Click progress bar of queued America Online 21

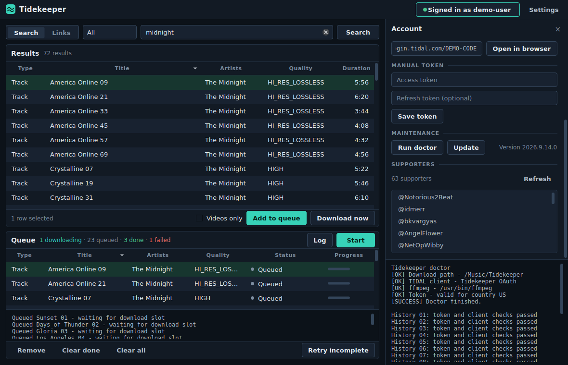coord(339,284)
